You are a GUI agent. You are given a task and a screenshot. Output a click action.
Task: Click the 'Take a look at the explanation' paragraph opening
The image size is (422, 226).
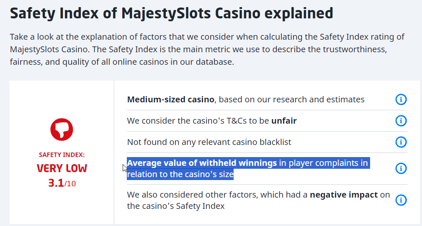click(x=63, y=37)
